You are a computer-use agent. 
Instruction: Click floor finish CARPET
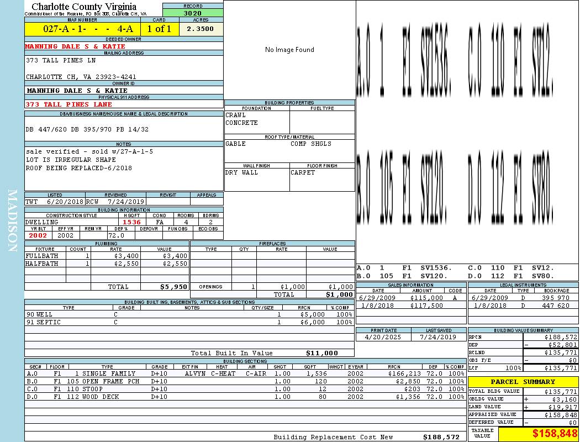pyautogui.click(x=303, y=173)
